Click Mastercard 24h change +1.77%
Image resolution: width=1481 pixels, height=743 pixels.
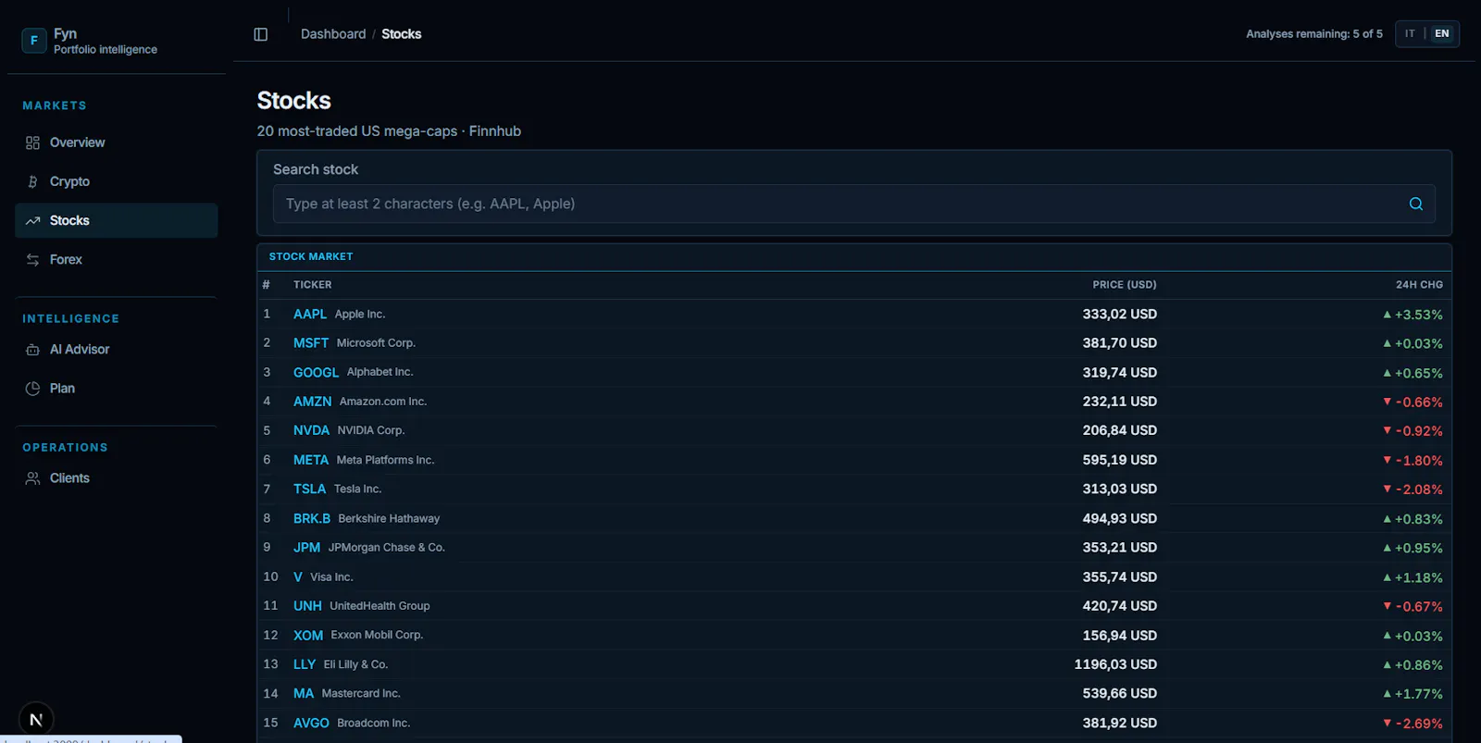tap(1413, 694)
